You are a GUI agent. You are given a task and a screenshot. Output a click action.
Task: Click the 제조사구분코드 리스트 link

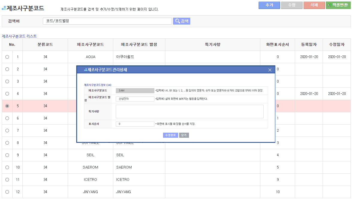(19, 36)
